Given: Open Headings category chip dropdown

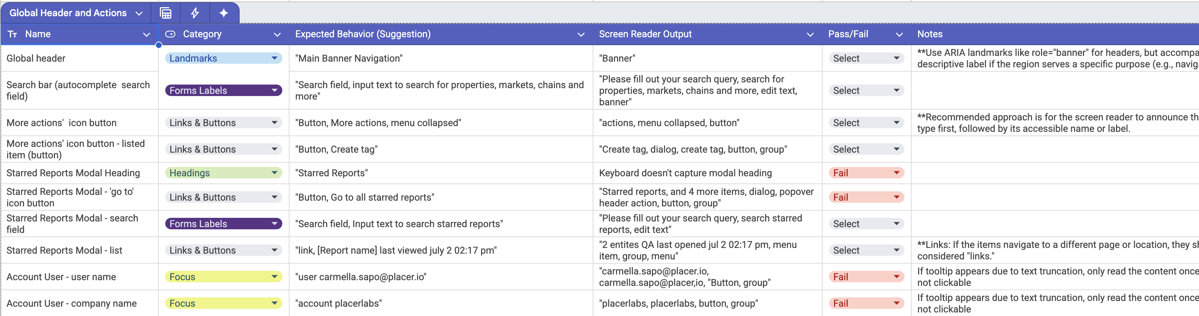Looking at the screenshot, I should tap(223, 173).
